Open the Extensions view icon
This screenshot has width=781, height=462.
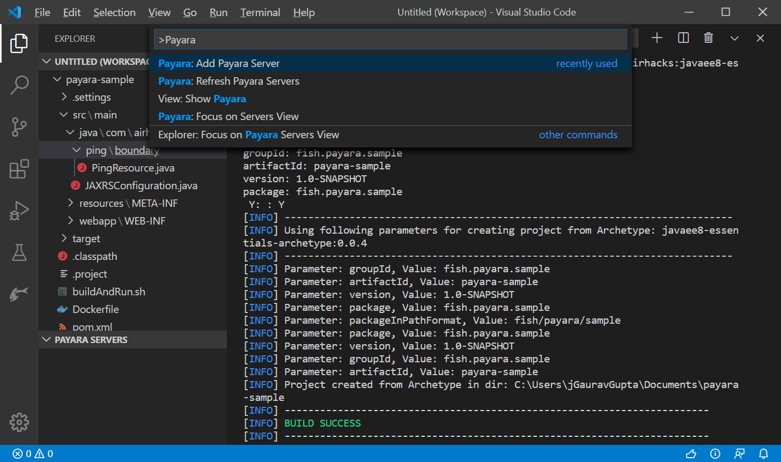tap(19, 169)
